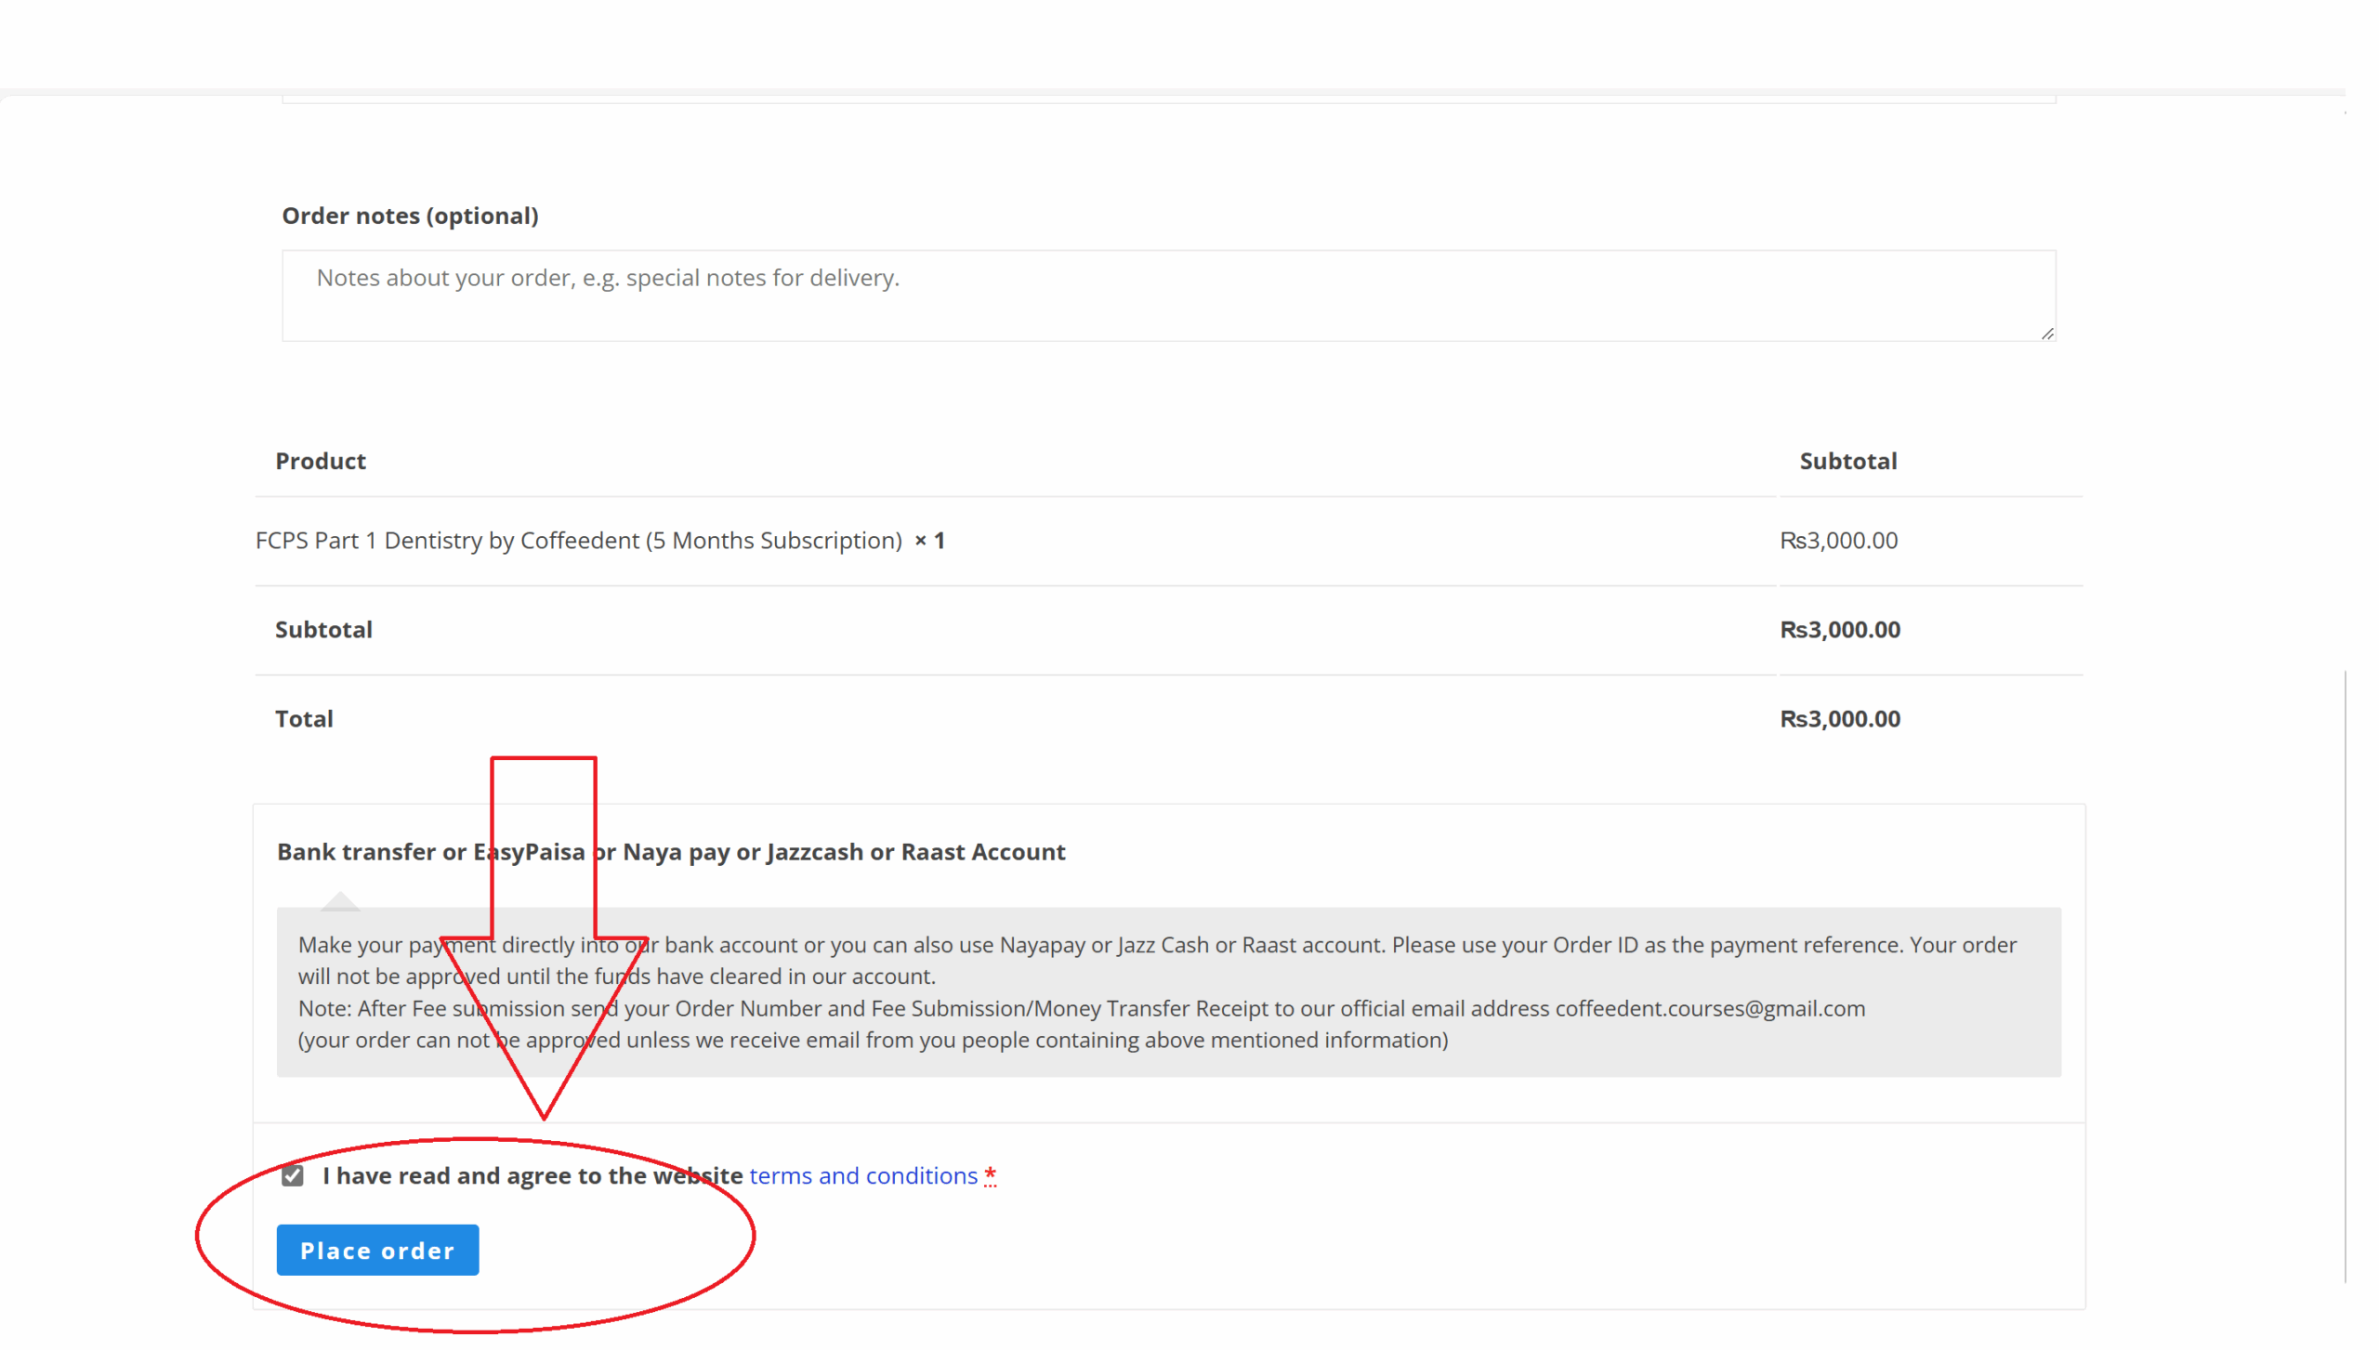This screenshot has height=1350, width=2379.
Task: Click the Product column header
Action: [x=321, y=461]
